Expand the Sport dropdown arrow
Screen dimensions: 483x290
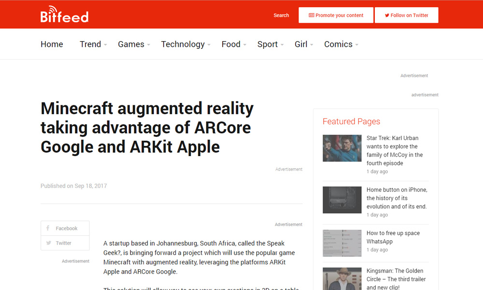tap(282, 45)
